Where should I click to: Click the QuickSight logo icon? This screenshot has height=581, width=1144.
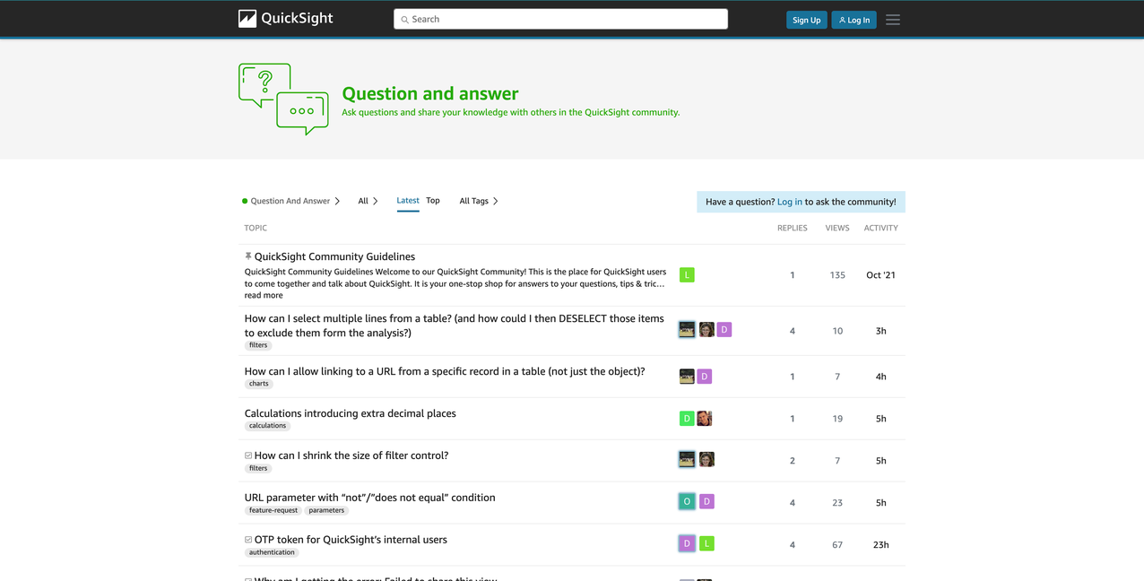tap(247, 19)
